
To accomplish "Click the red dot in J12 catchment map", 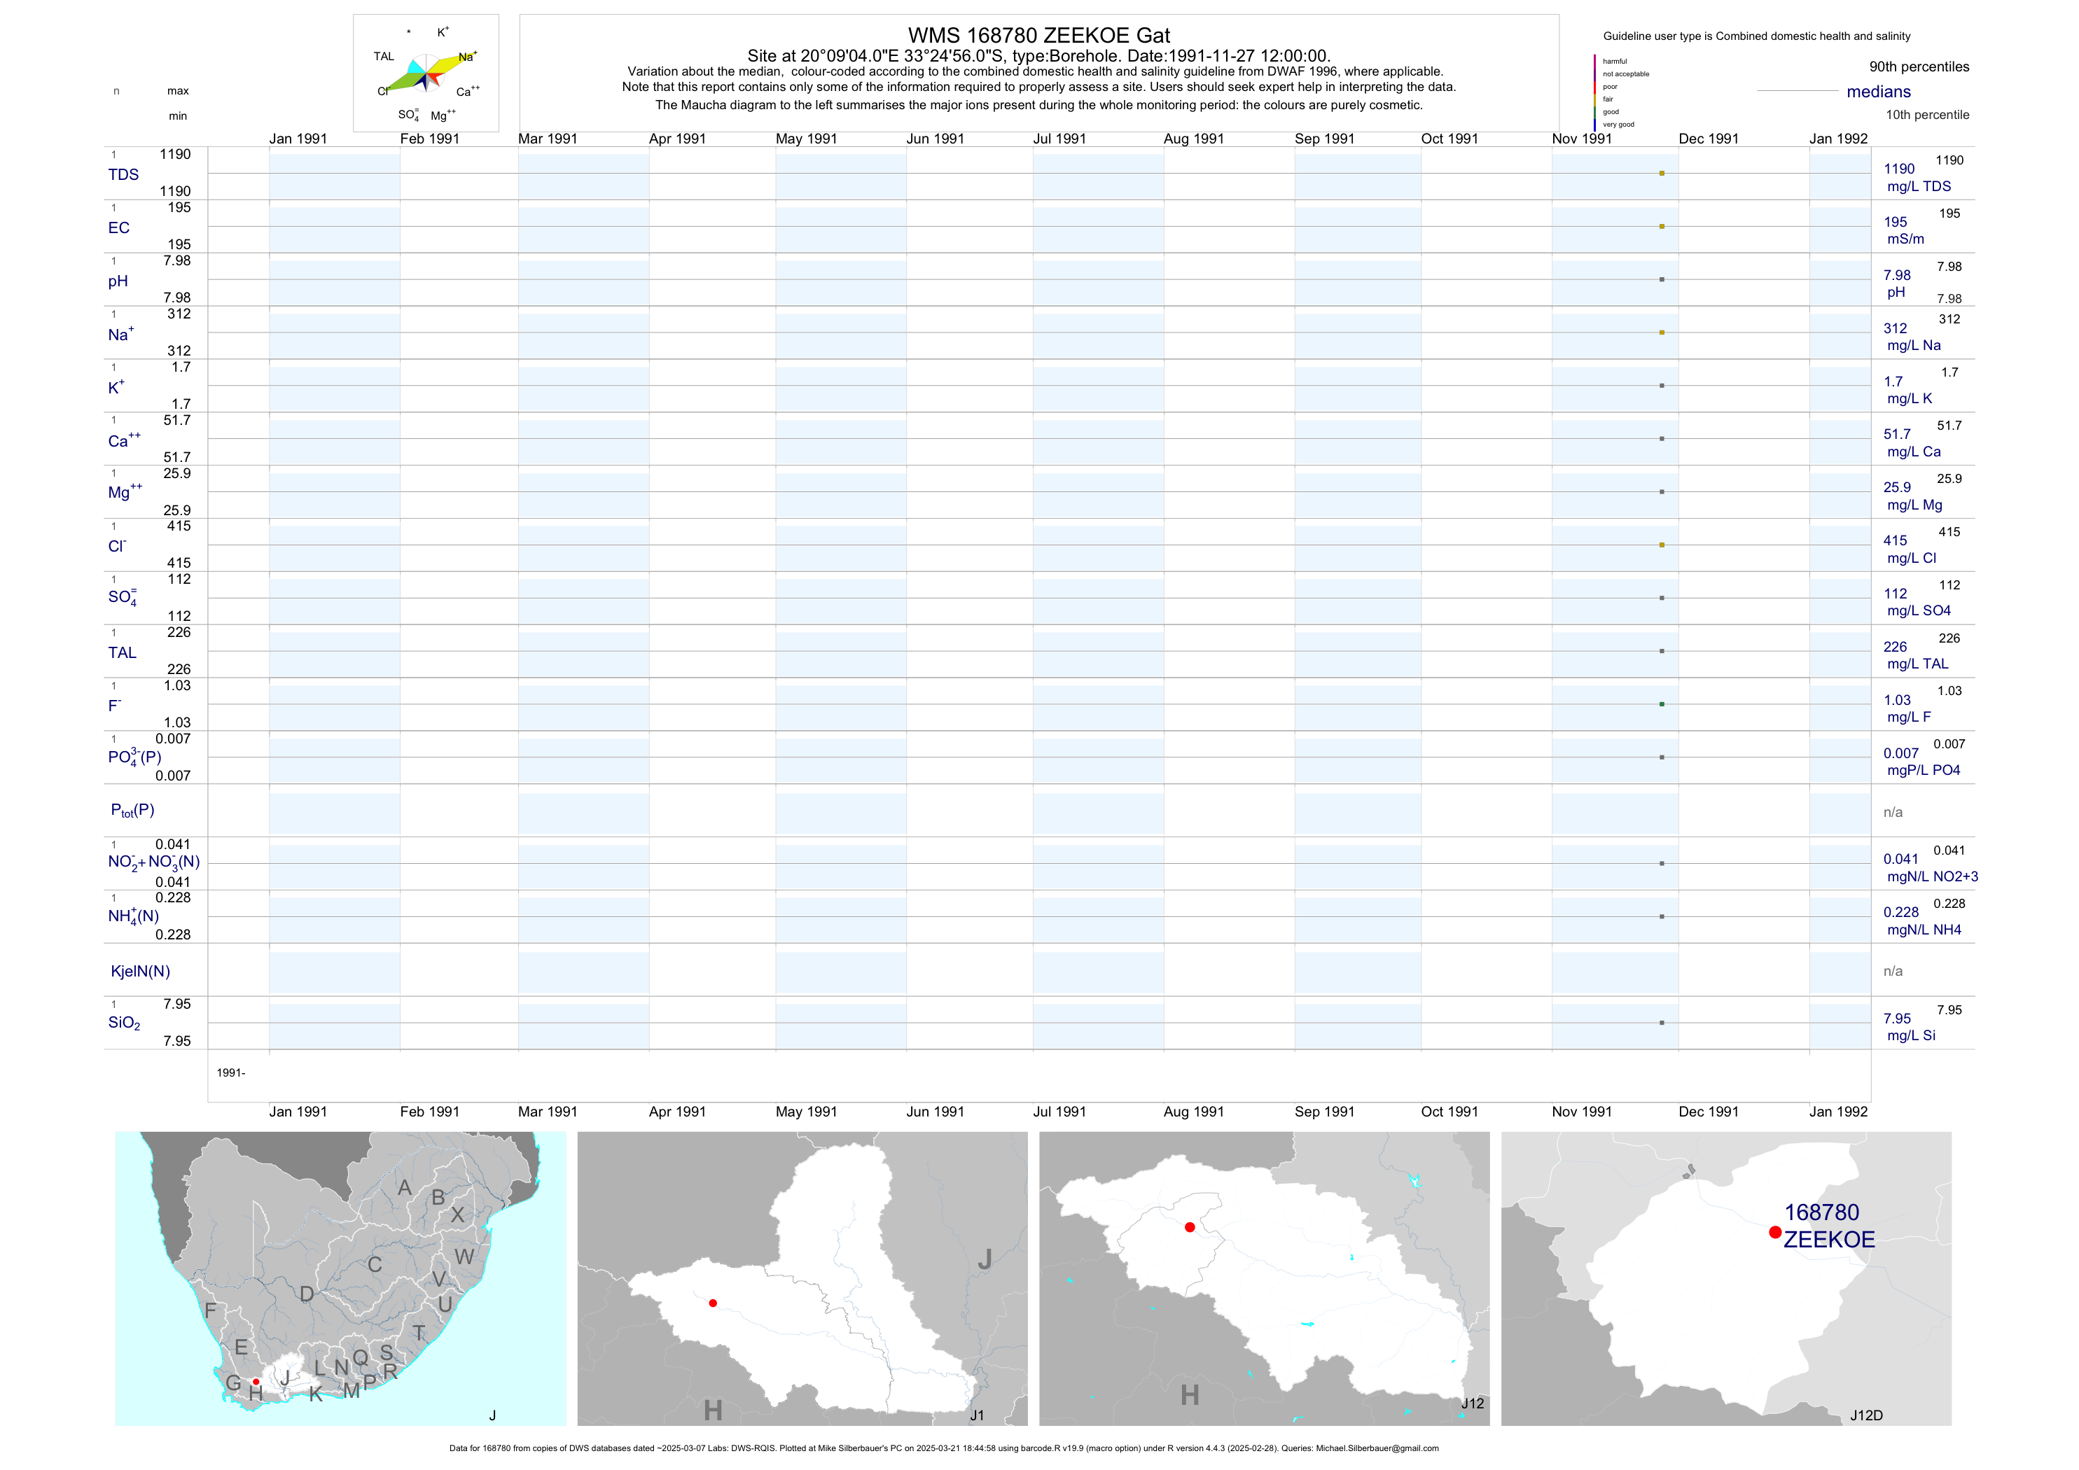I will click(1190, 1227).
